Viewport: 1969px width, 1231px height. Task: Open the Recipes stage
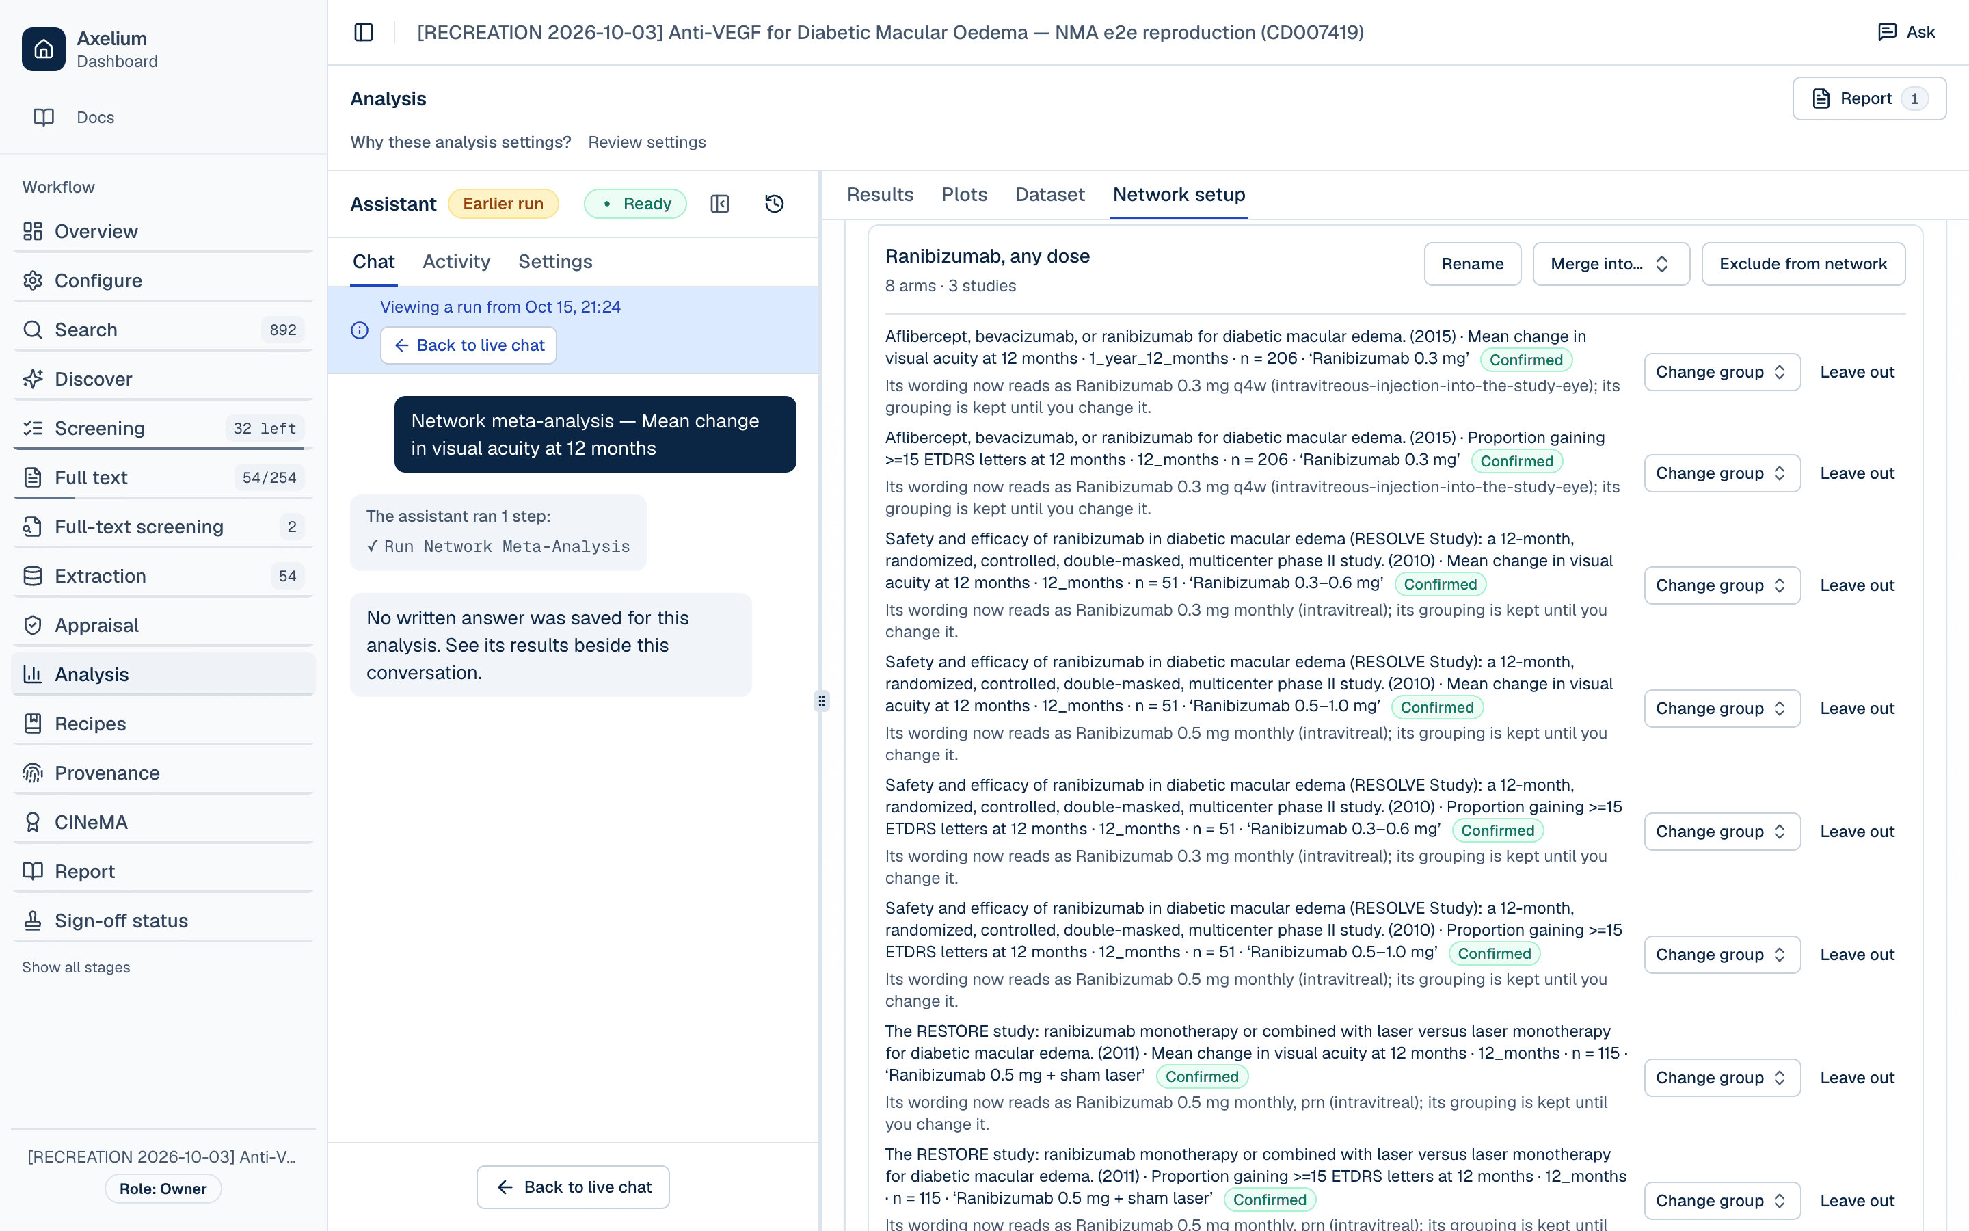(x=163, y=724)
